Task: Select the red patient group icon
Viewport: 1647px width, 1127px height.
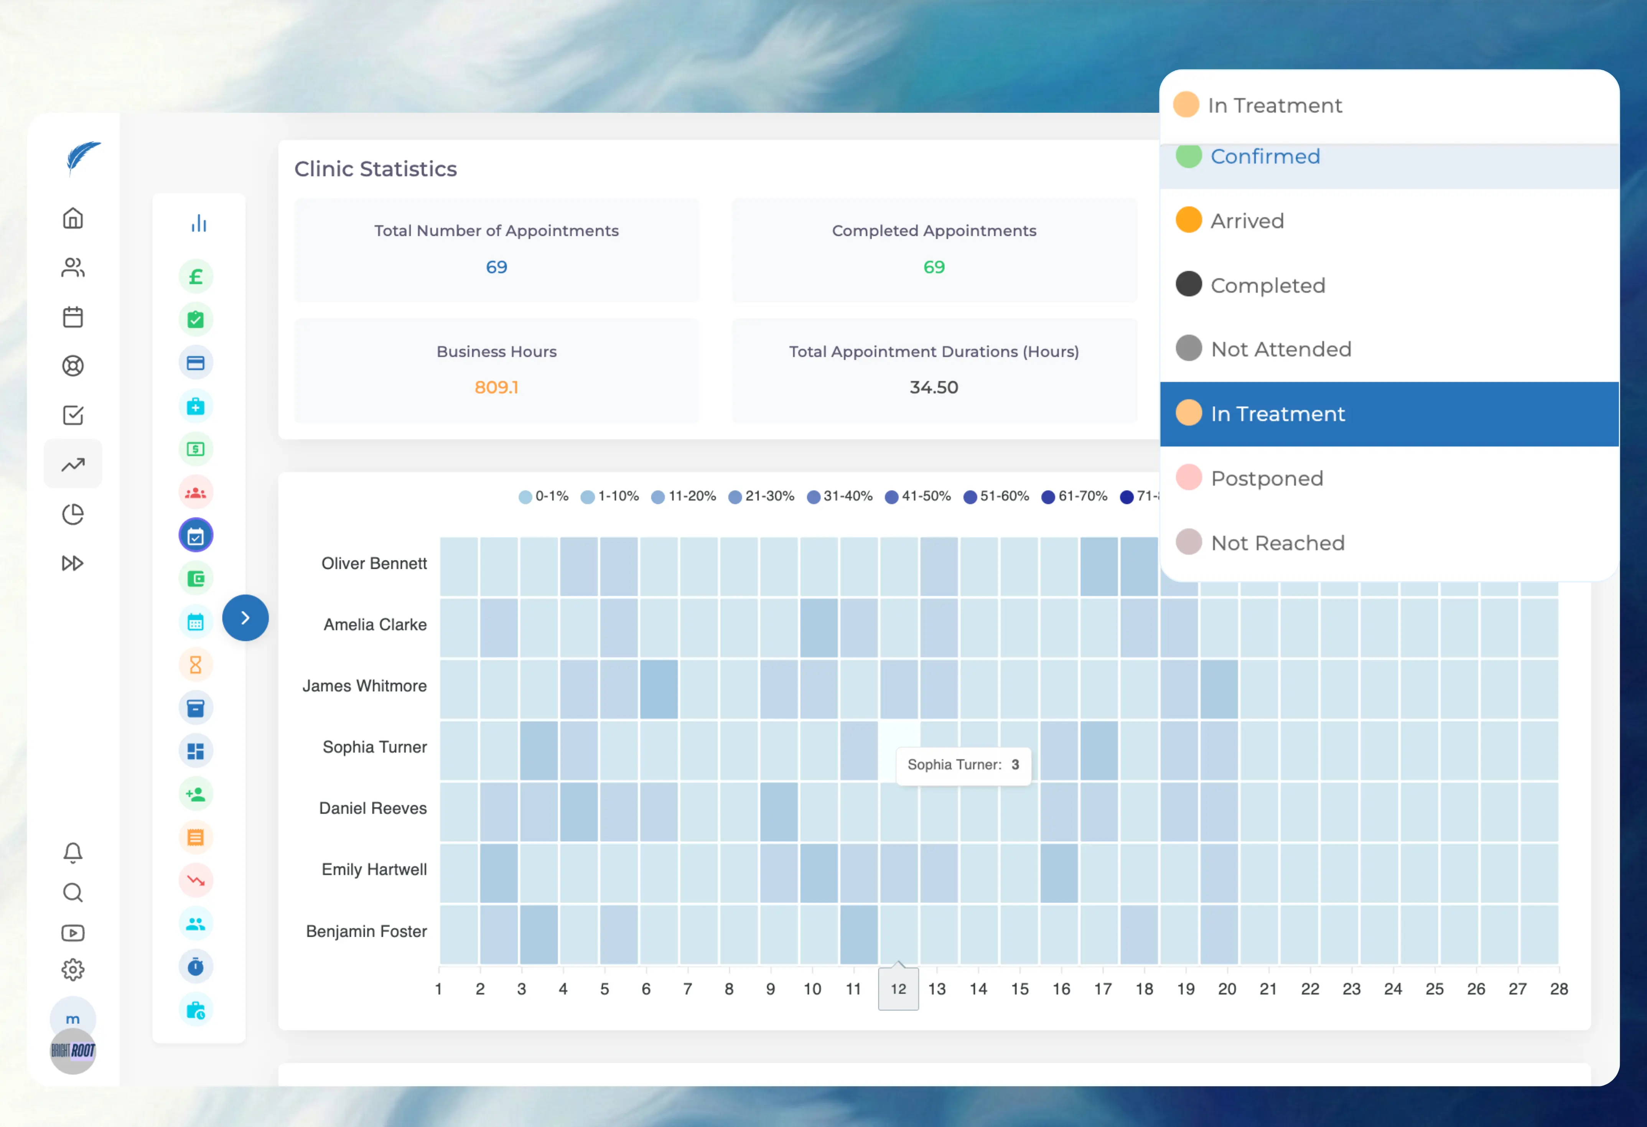Action: tap(196, 492)
